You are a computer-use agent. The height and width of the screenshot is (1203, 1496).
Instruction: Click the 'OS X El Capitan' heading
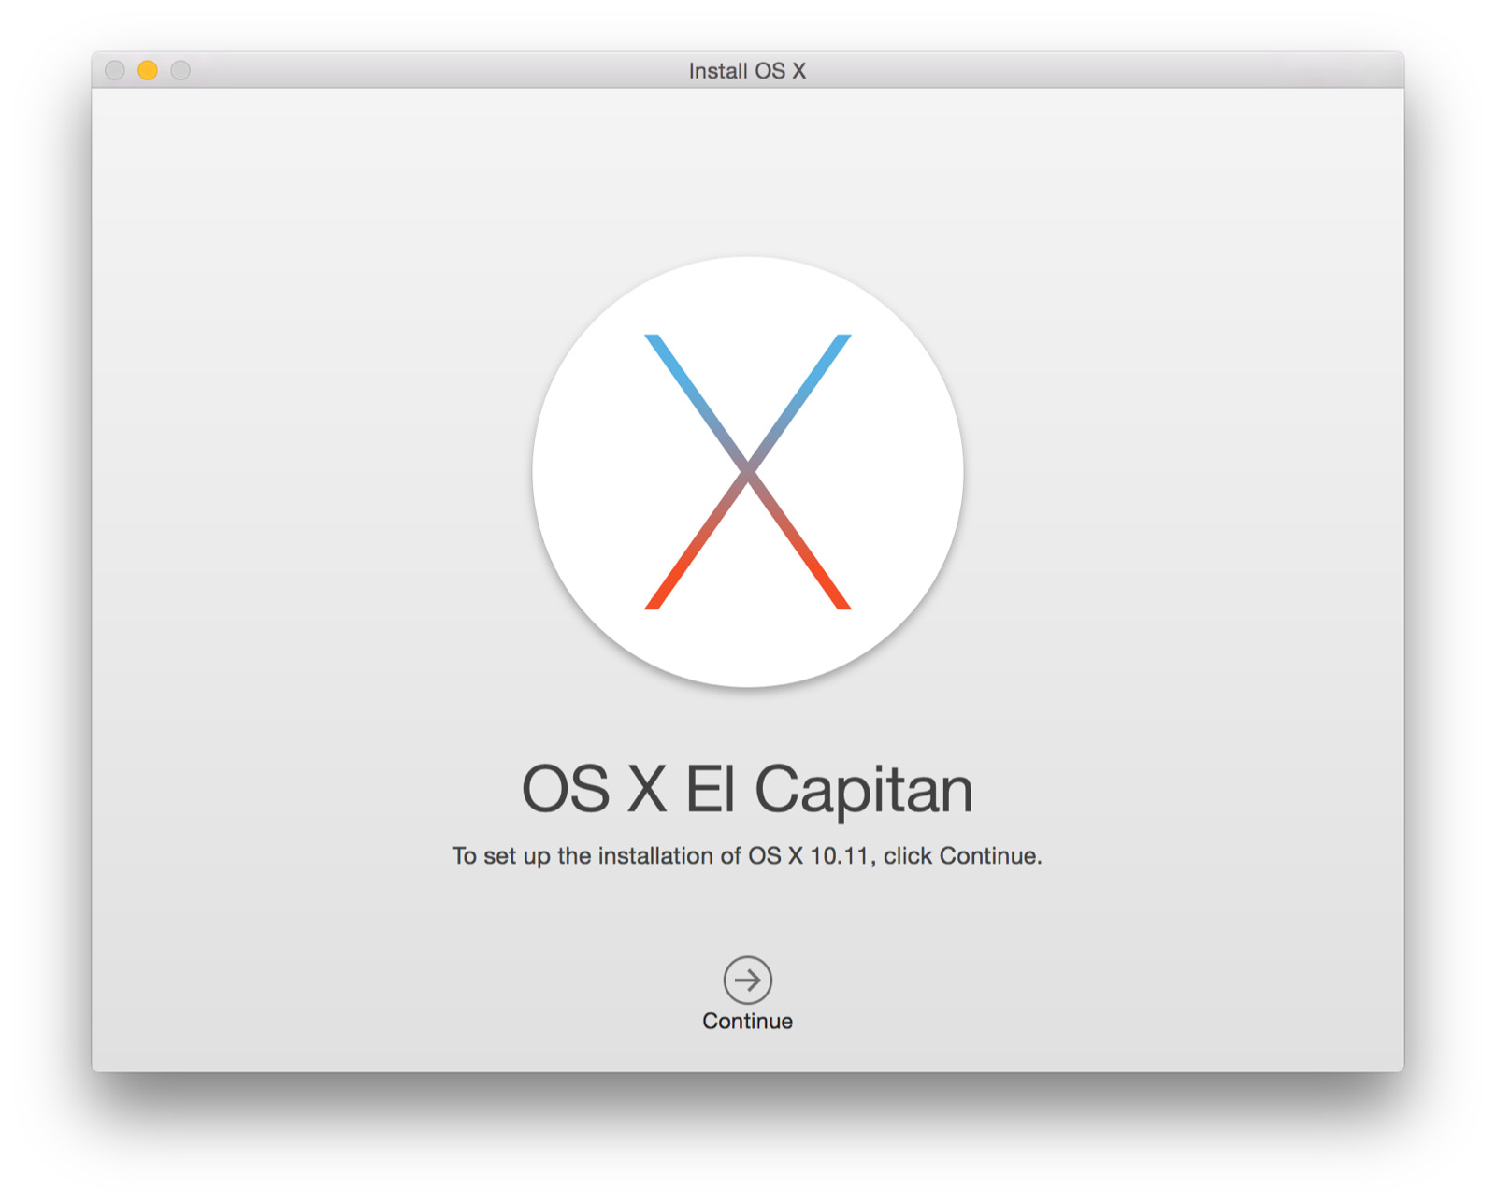[747, 789]
